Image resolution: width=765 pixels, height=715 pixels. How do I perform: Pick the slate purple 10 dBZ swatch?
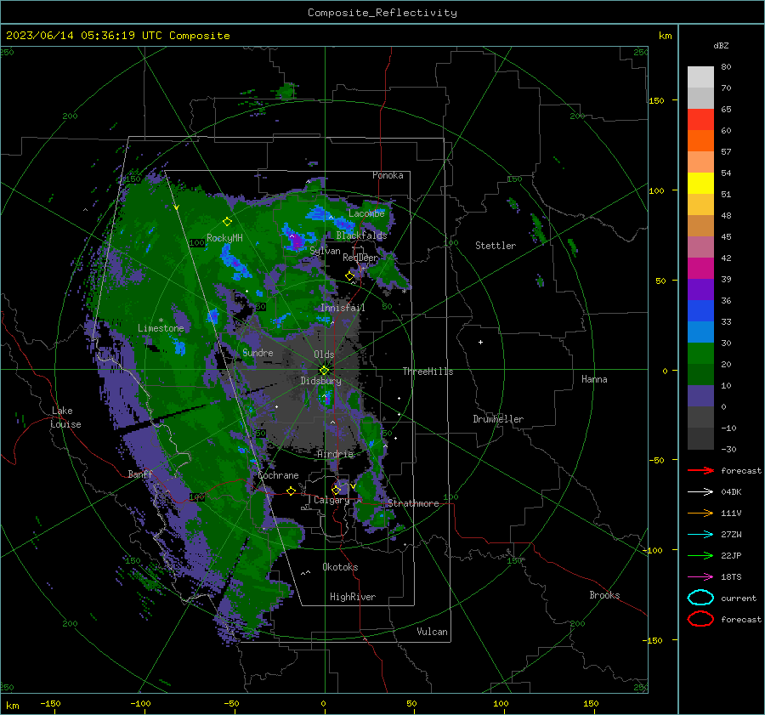pos(700,396)
